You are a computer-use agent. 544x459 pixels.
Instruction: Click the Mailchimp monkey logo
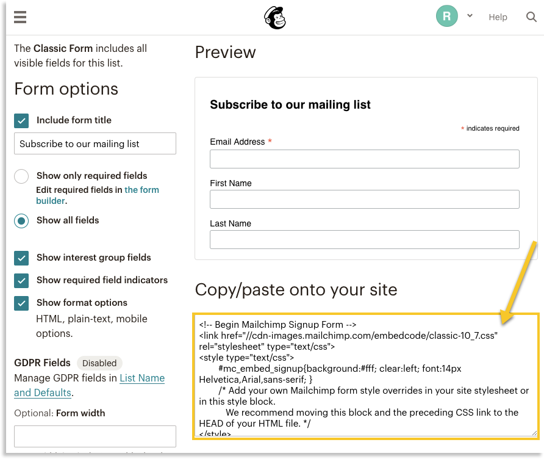(275, 17)
